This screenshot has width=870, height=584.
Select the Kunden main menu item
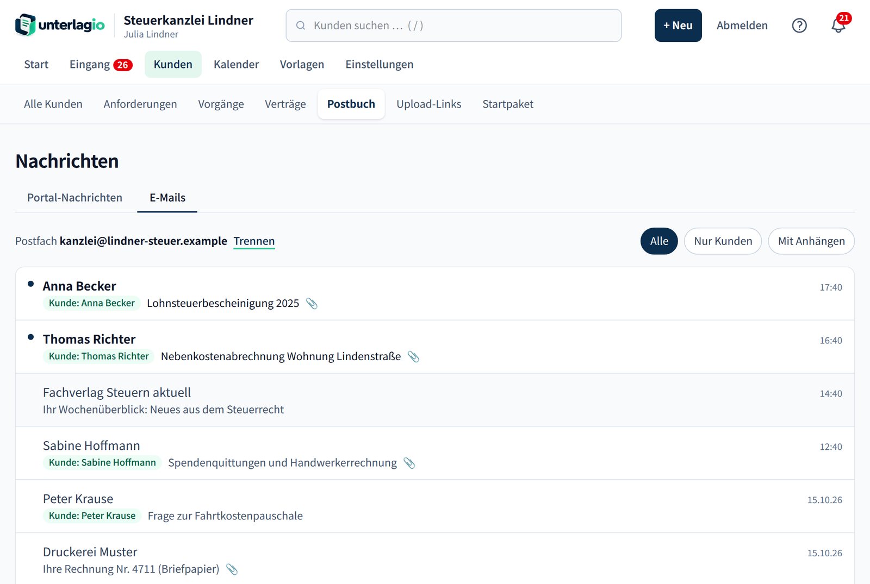pyautogui.click(x=173, y=64)
